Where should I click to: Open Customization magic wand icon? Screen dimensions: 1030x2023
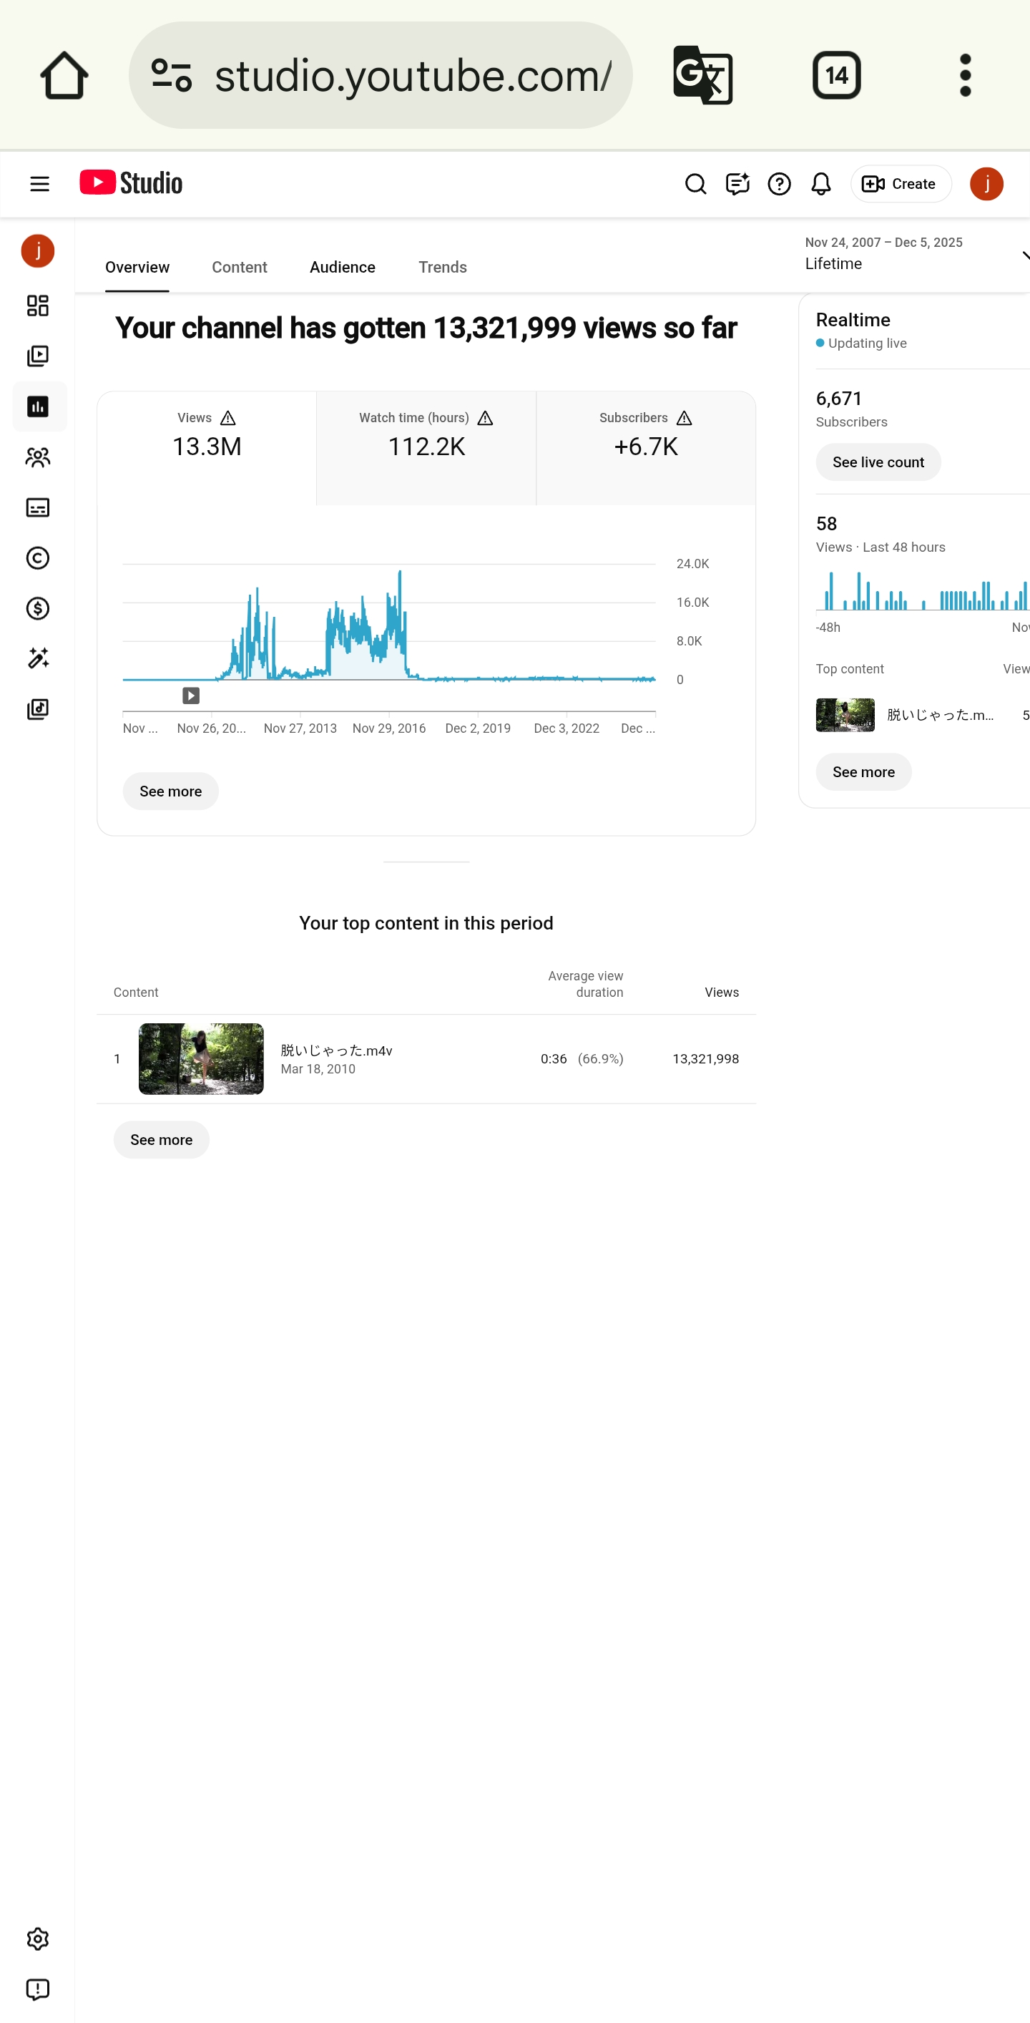click(38, 658)
